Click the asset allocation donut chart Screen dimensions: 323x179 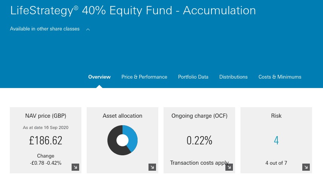click(122, 140)
